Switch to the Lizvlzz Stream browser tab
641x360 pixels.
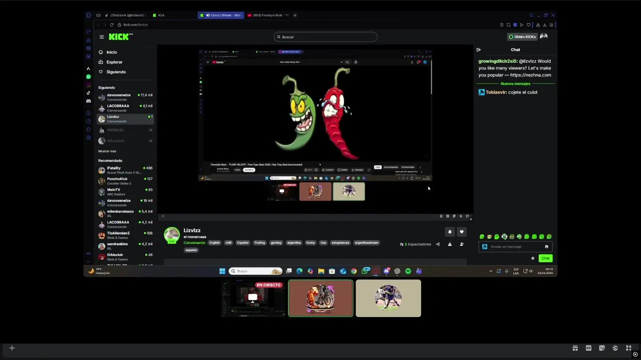(x=221, y=15)
